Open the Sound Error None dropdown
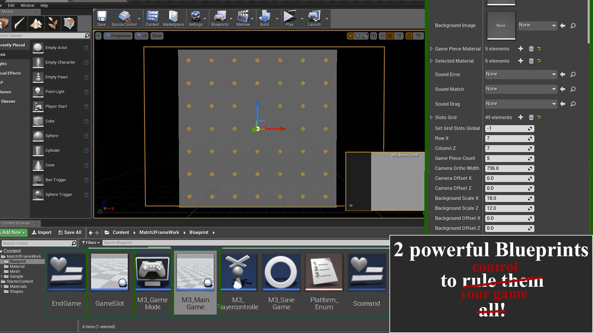593x333 pixels. click(520, 74)
